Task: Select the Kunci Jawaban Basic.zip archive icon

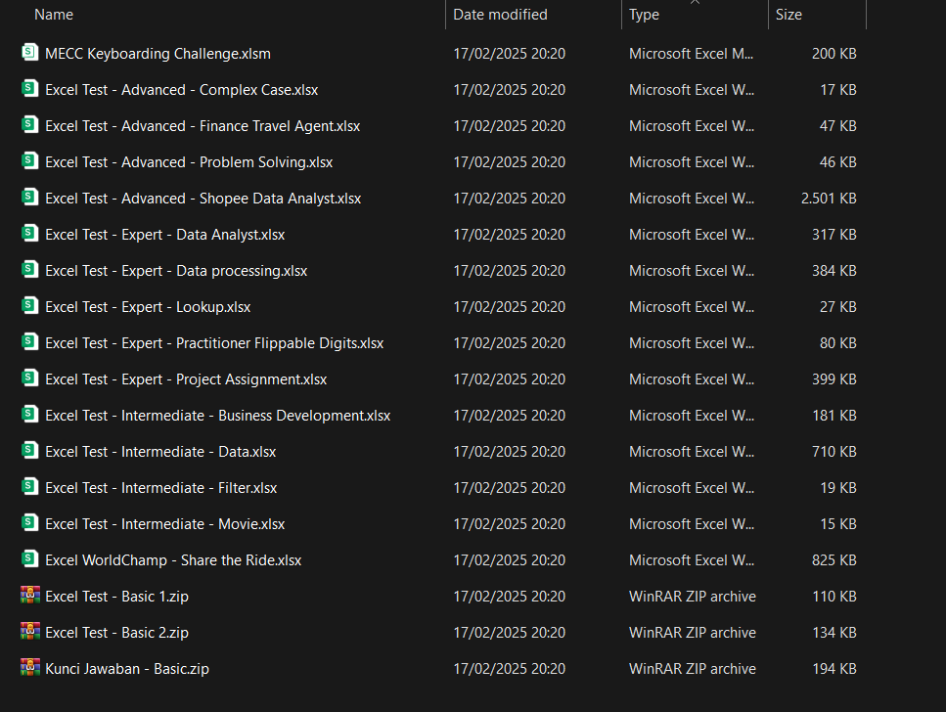Action: pos(30,668)
